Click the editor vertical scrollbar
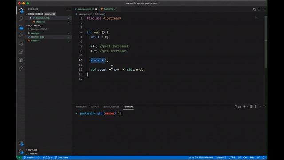 tap(266, 42)
